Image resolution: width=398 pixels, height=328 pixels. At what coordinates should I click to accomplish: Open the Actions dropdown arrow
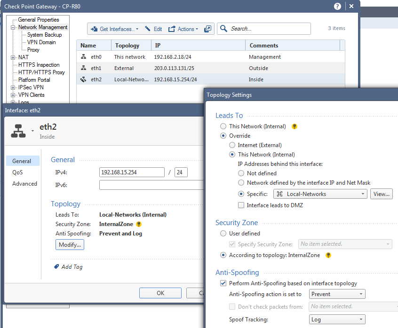[197, 29]
